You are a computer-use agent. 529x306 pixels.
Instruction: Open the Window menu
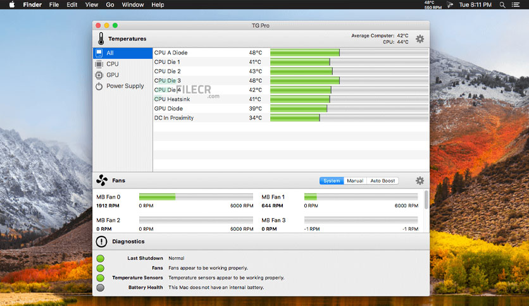(133, 4)
